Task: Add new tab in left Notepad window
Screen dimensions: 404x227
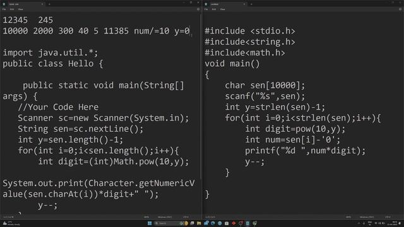Action: [49, 4]
